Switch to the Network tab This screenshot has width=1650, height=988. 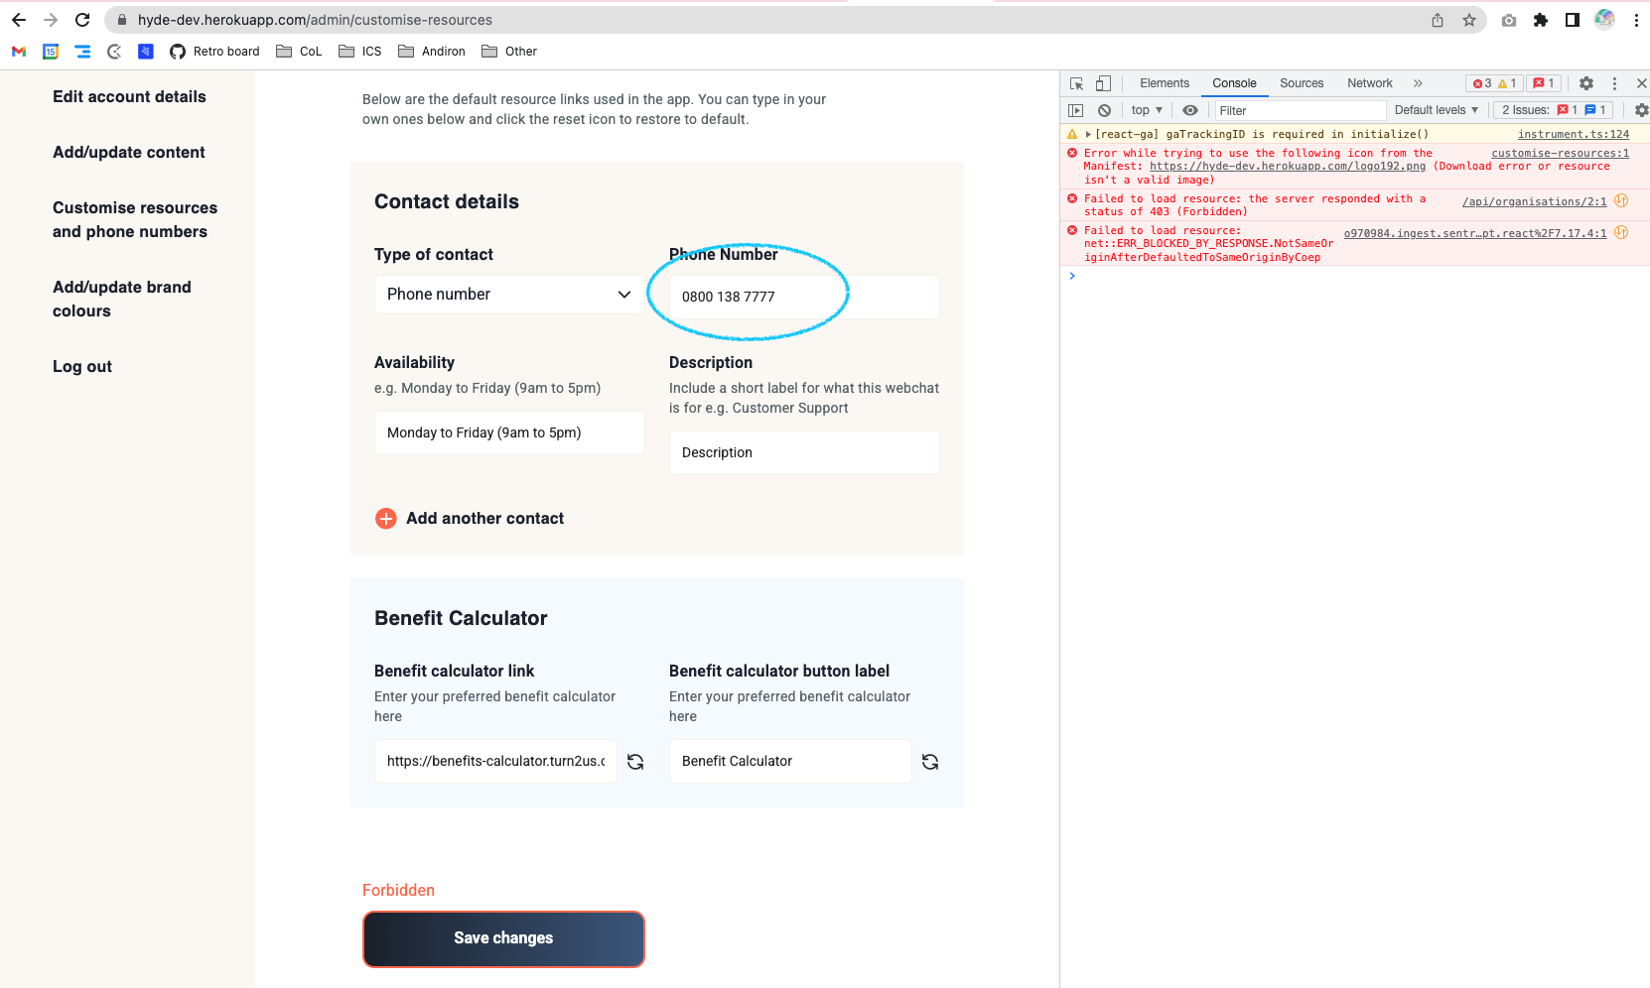coord(1369,83)
